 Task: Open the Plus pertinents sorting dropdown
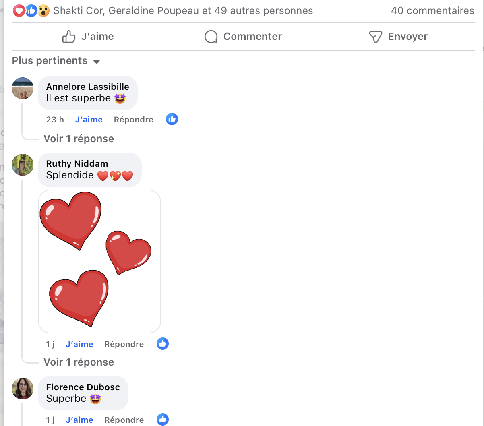[56, 61]
